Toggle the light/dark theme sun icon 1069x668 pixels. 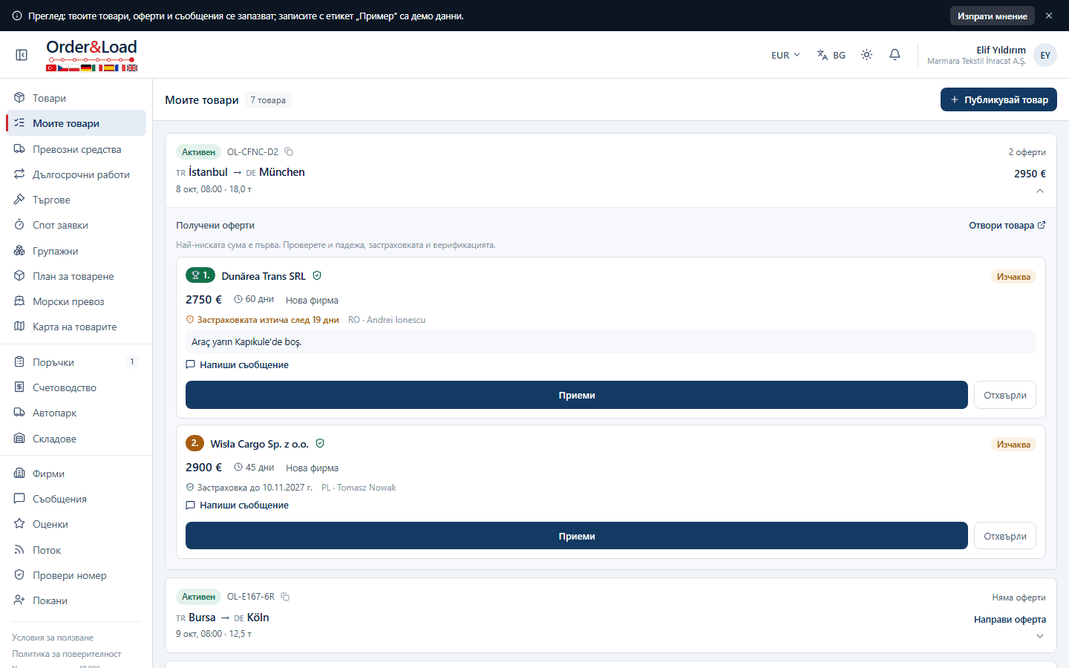pyautogui.click(x=866, y=55)
